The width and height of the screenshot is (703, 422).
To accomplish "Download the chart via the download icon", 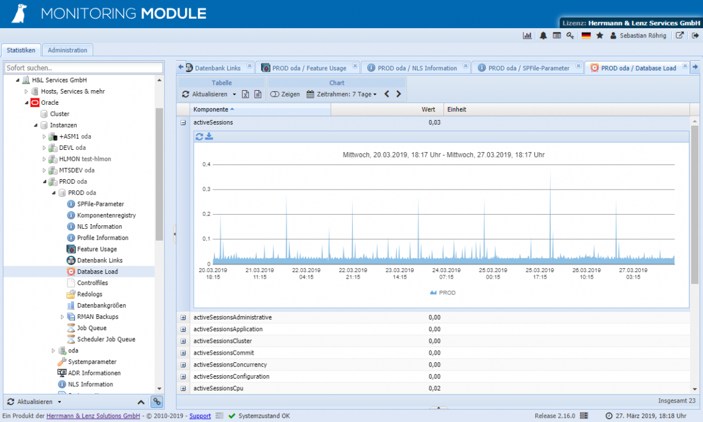I will pos(209,136).
